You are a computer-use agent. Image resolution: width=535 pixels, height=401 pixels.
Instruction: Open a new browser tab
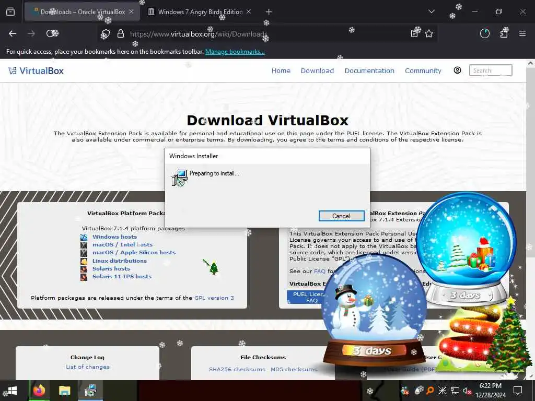[x=269, y=12]
